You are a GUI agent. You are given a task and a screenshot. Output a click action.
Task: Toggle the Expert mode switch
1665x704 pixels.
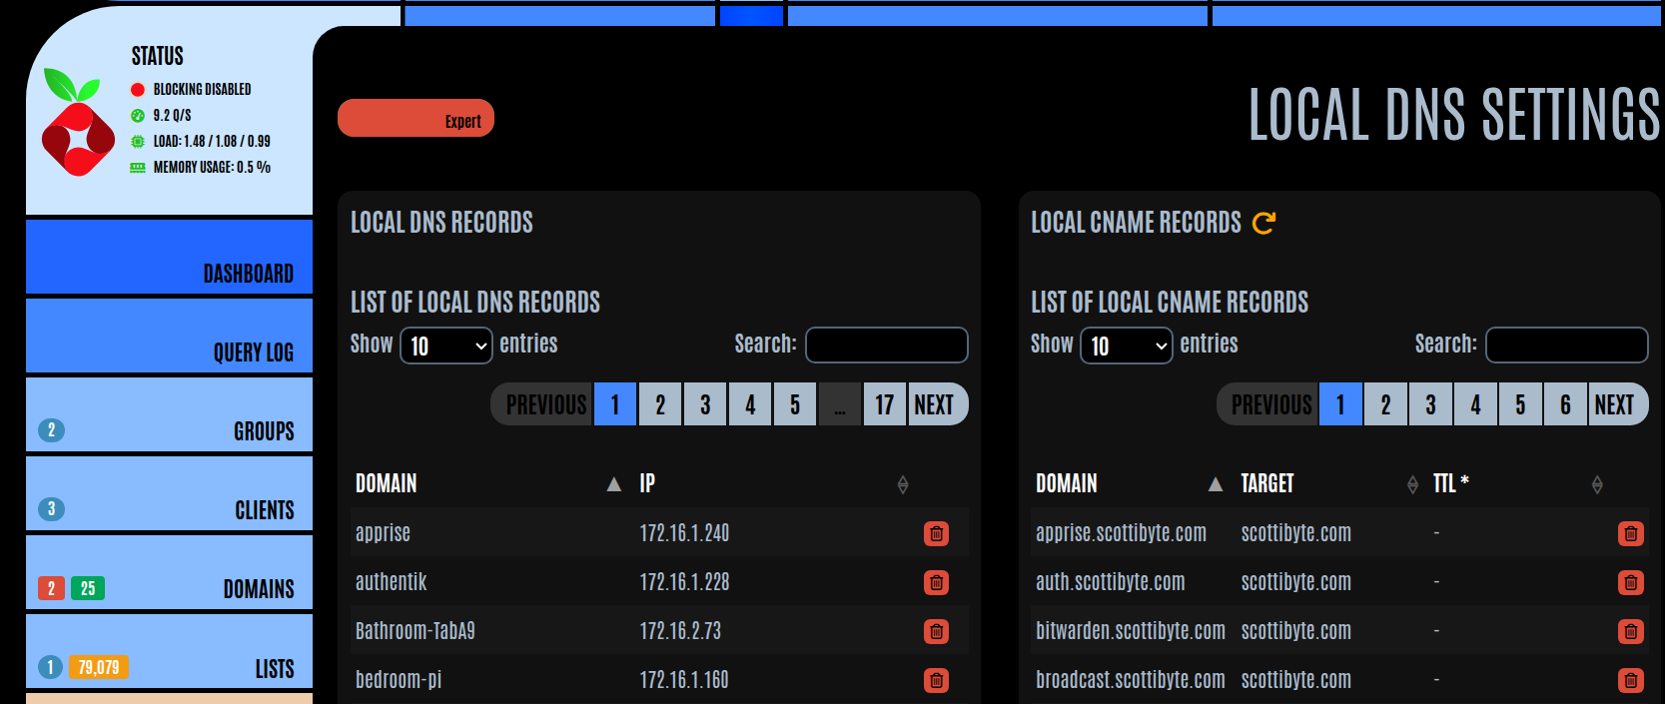[416, 119]
